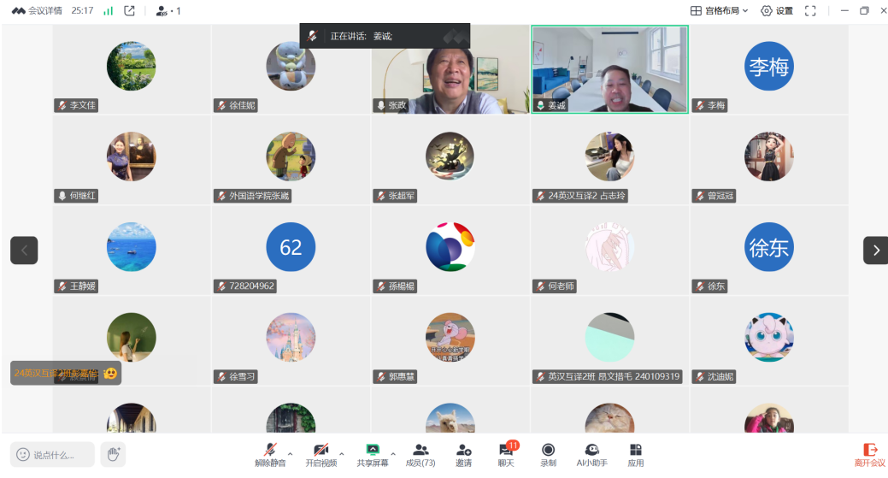Click the raise hand icon

coord(113,454)
